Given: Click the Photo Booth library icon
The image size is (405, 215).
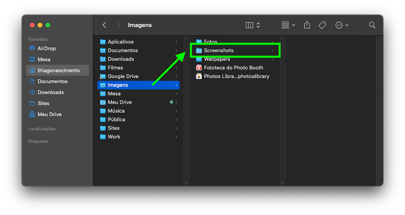Looking at the screenshot, I should coord(198,68).
